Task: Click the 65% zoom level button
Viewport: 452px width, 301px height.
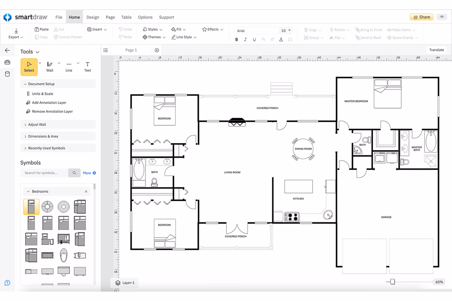Action: click(x=439, y=282)
